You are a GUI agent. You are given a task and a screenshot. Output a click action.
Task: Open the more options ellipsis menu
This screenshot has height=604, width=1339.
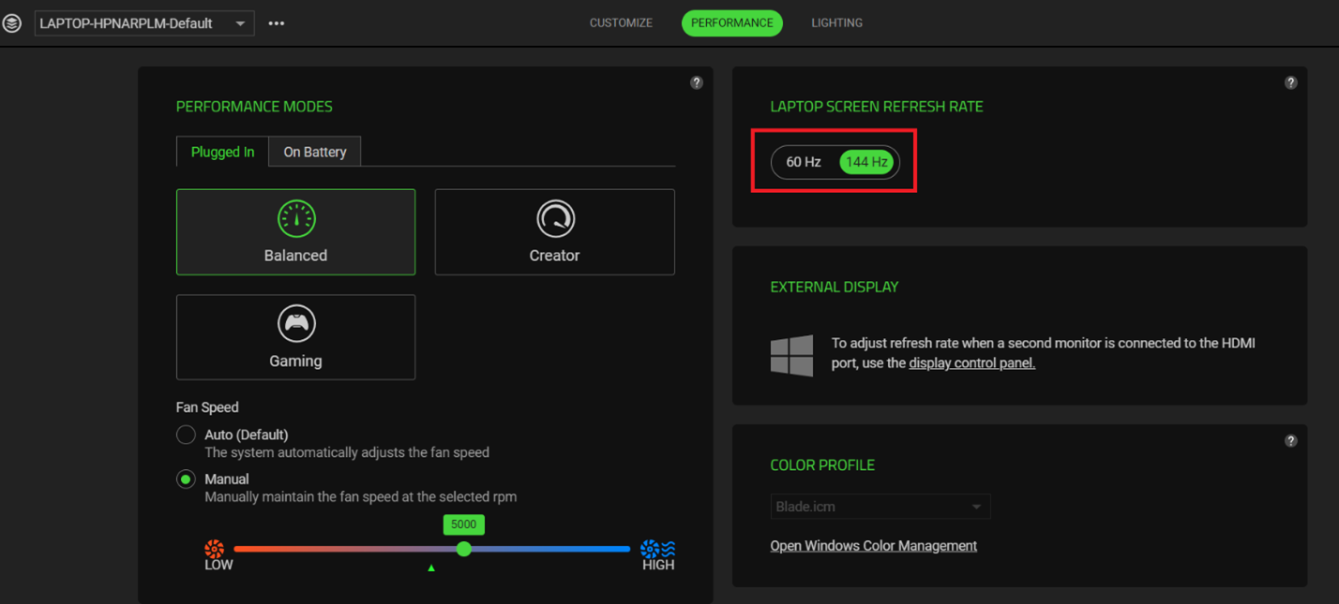coord(276,22)
